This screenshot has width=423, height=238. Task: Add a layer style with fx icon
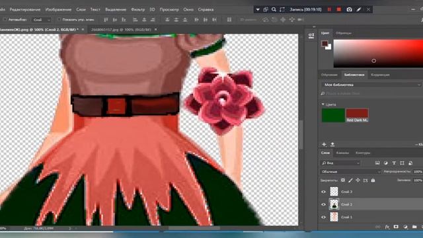pos(387,227)
